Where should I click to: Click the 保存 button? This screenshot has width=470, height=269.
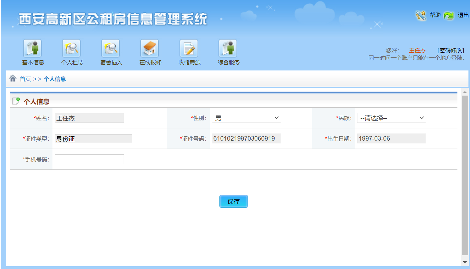(233, 201)
